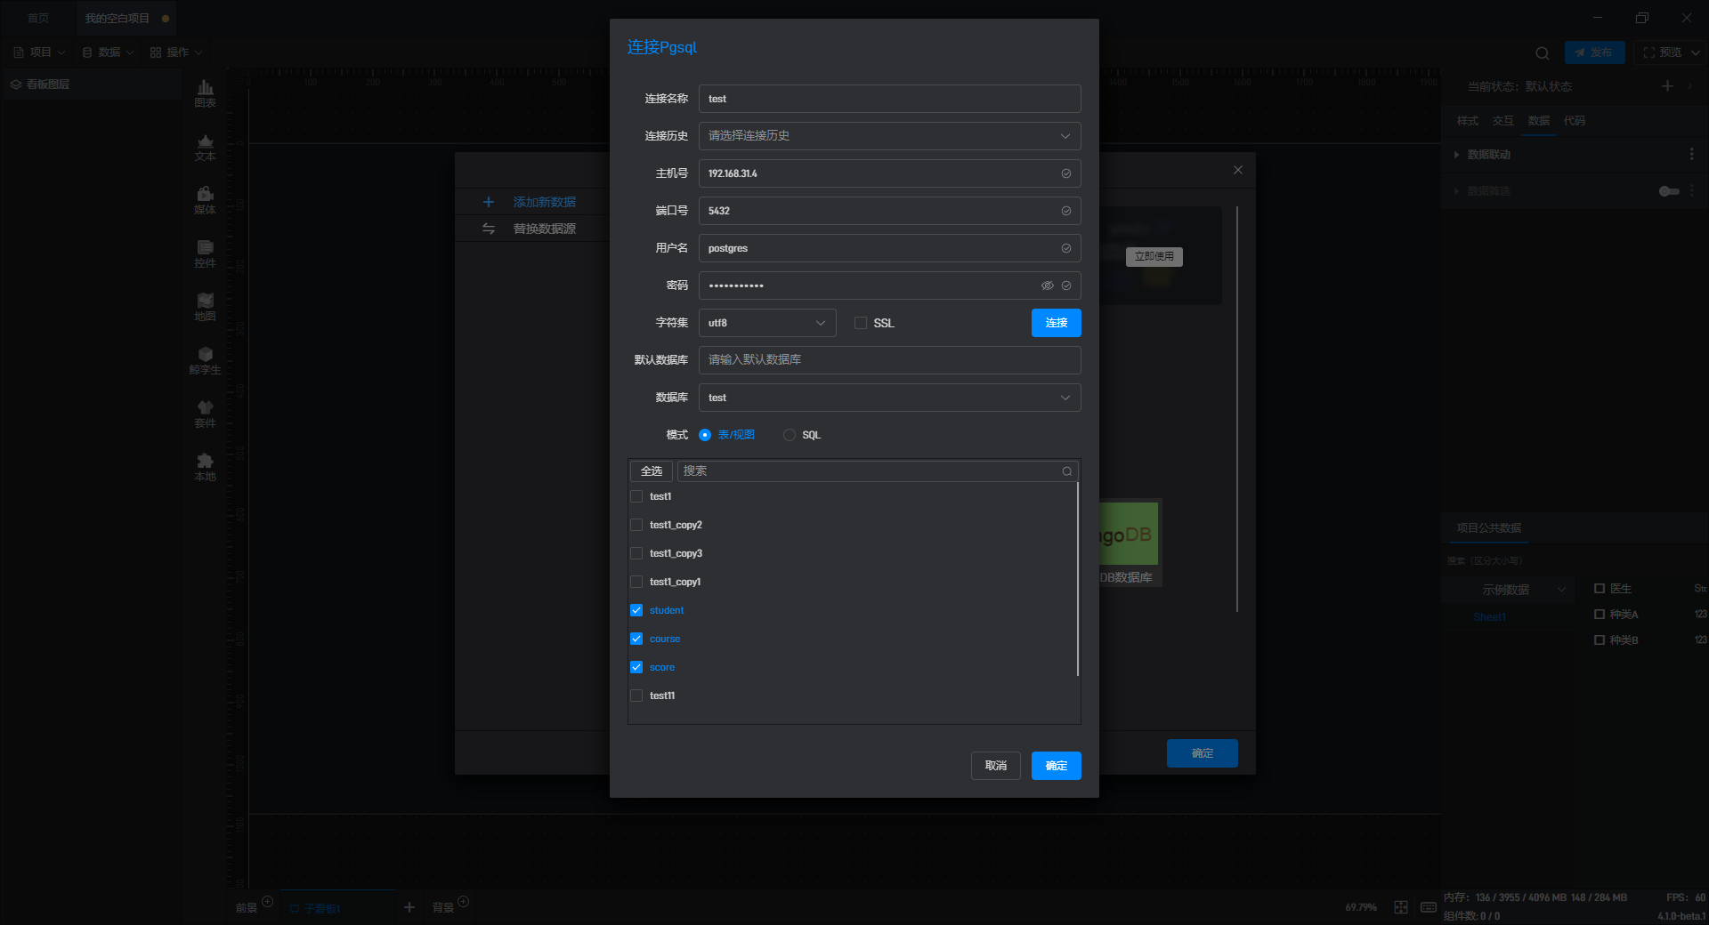
Task: Open the 鲸孪生 twin components icon
Action: point(205,360)
